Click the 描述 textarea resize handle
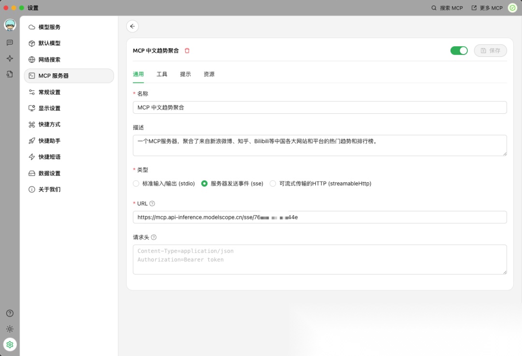The image size is (522, 356). tap(505, 154)
